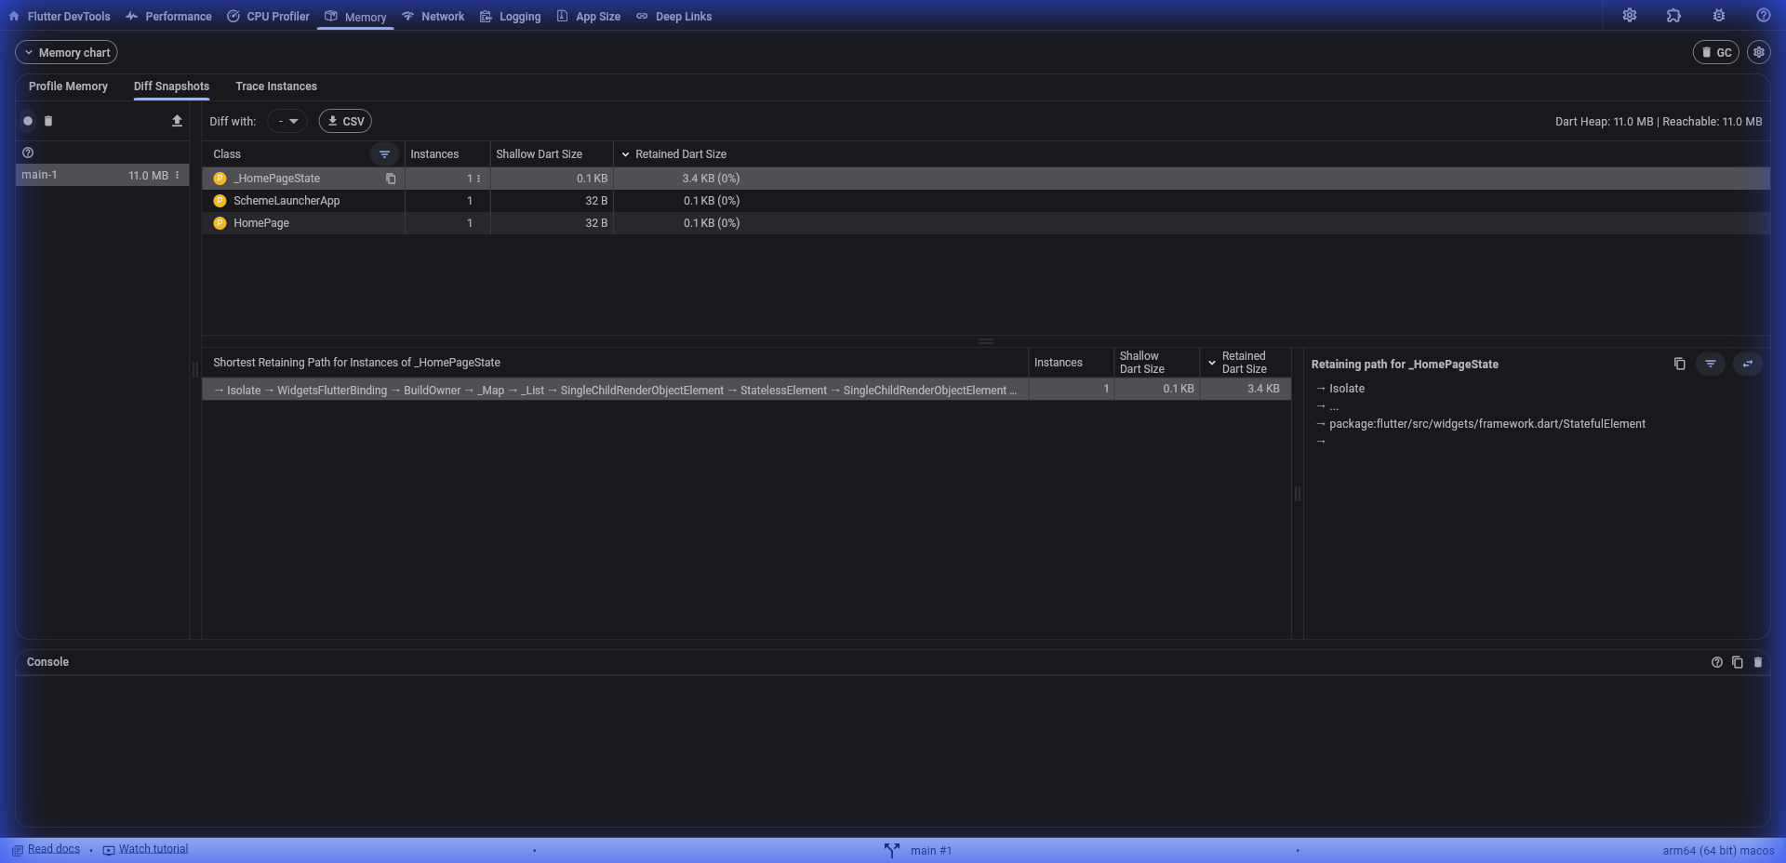Open the "Diff with" dropdown

(287, 121)
